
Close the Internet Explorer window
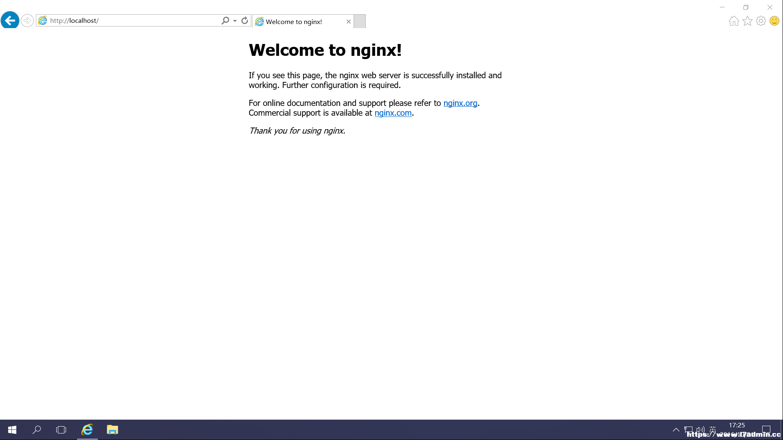point(770,7)
